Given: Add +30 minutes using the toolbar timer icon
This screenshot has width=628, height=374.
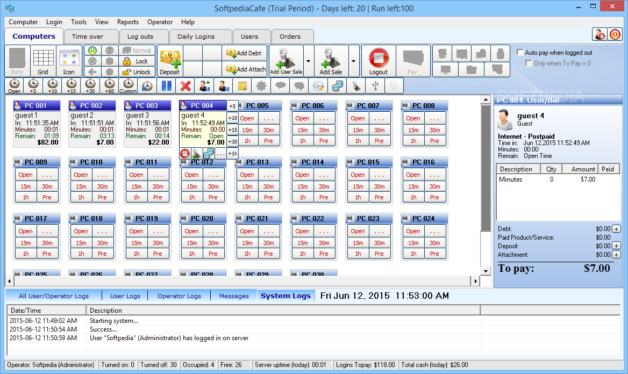Looking at the screenshot, I should click(90, 85).
